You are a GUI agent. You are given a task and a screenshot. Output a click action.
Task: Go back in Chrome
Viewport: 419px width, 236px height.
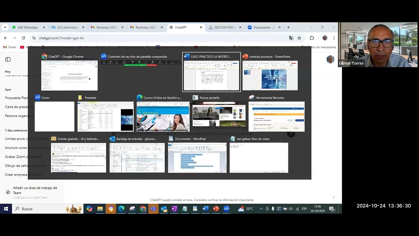[x=6, y=38]
